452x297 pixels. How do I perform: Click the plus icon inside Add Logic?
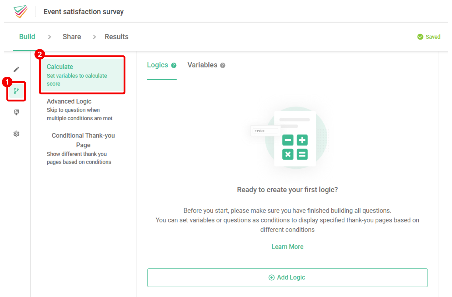coord(271,277)
